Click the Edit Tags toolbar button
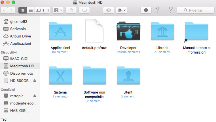The width and height of the screenshot is (216, 122). coord(84,10)
